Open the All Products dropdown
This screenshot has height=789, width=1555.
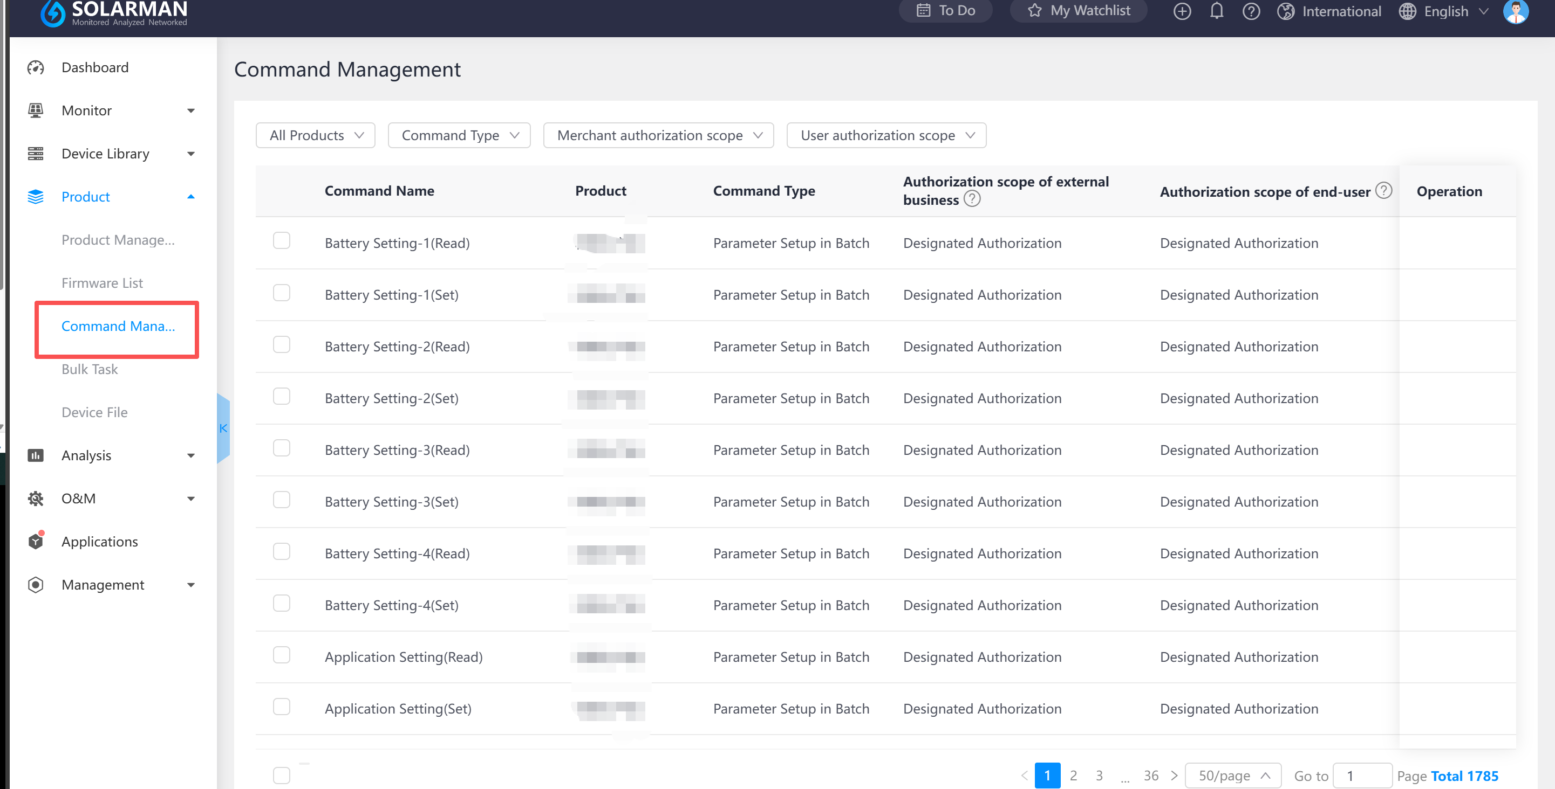tap(315, 136)
